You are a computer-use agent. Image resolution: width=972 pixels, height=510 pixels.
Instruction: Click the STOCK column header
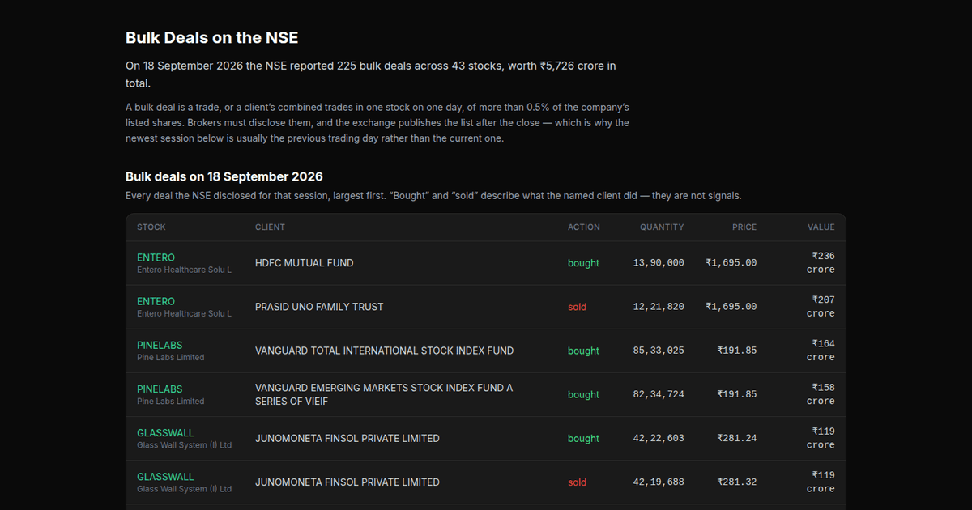pyautogui.click(x=151, y=227)
